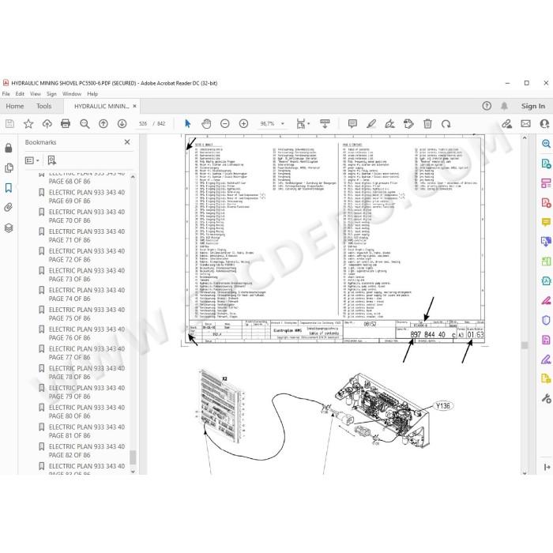Switch to the Home tab
Viewport: 553px width, 553px height.
point(15,106)
